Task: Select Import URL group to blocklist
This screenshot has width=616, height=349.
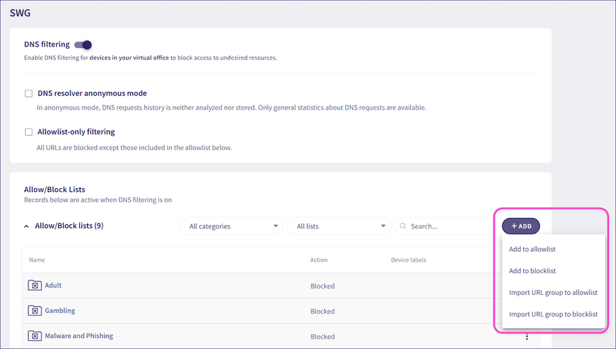Action: click(553, 314)
